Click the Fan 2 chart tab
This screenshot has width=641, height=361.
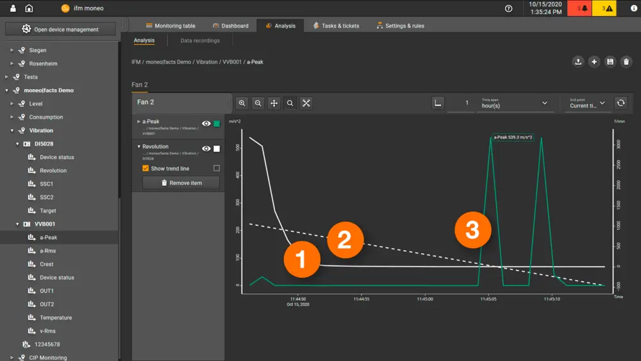139,85
